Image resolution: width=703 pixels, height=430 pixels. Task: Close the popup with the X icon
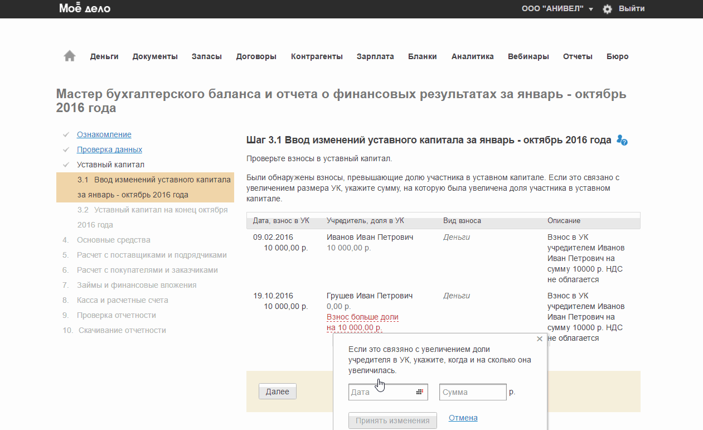pos(539,339)
